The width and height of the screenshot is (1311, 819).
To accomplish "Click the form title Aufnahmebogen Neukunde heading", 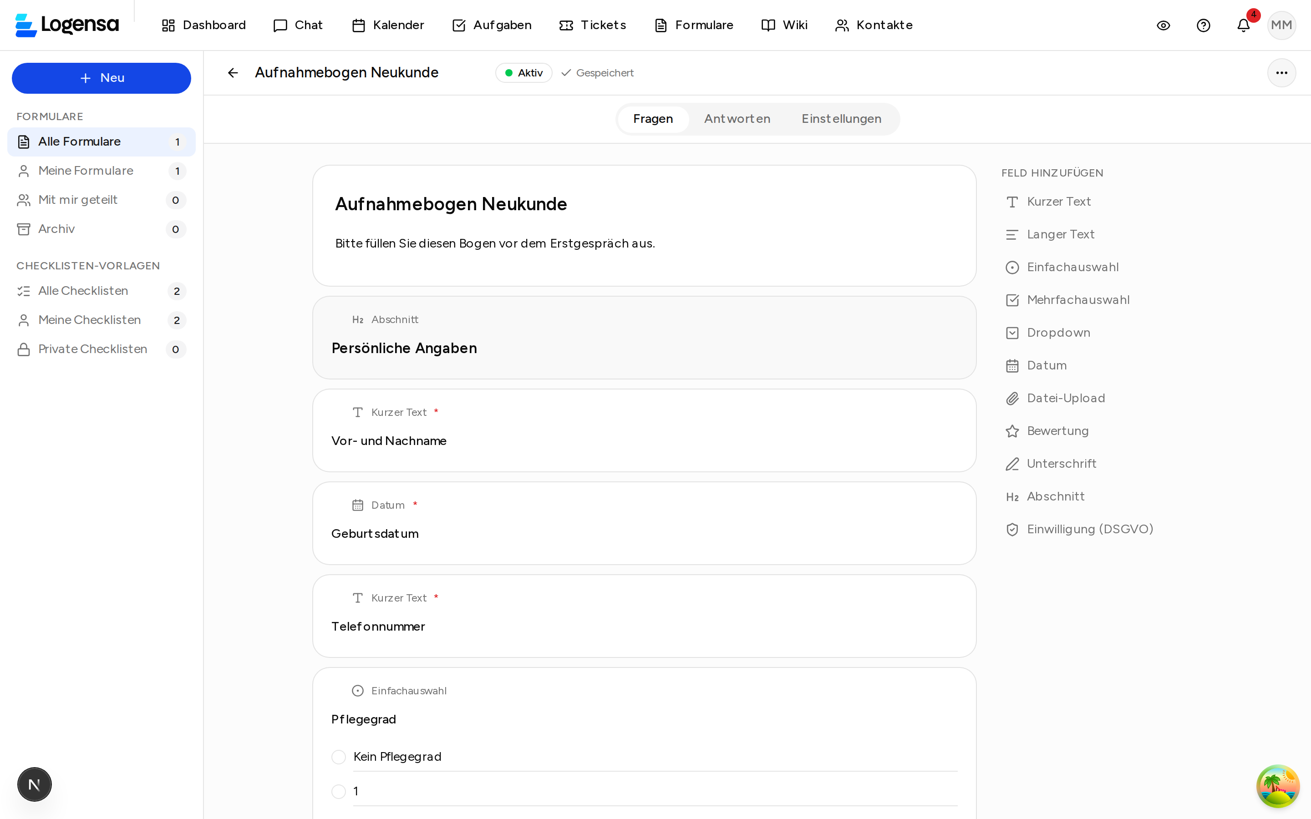I will coord(451,204).
